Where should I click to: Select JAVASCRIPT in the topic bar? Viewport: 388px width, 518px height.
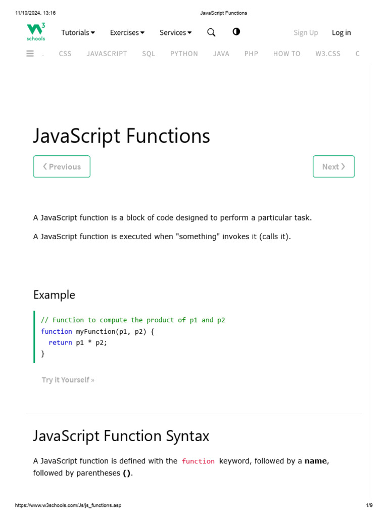[x=107, y=54]
